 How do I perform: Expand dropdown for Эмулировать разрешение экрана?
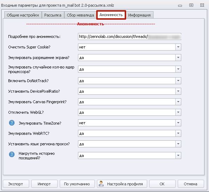pyautogui.click(x=178, y=58)
